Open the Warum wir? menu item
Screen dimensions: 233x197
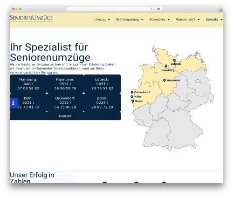point(185,20)
